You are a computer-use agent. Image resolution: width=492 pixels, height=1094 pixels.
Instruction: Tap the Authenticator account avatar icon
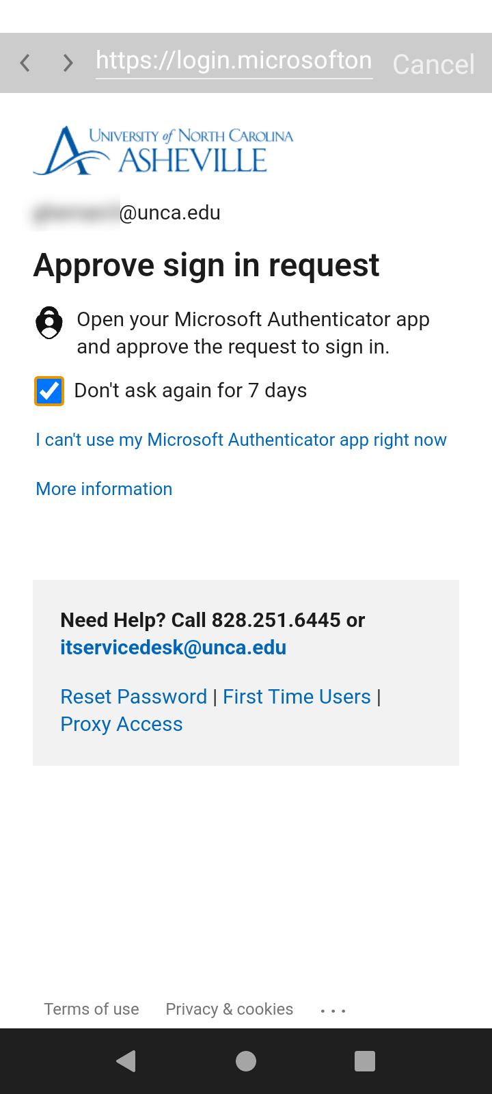point(49,321)
